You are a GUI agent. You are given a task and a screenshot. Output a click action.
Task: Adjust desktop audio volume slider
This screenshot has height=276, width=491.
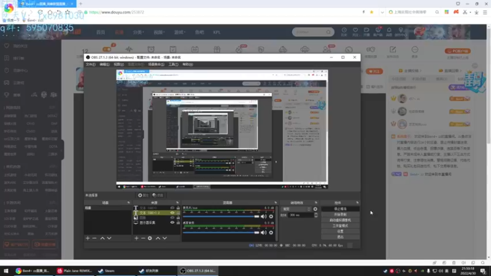click(221, 232)
